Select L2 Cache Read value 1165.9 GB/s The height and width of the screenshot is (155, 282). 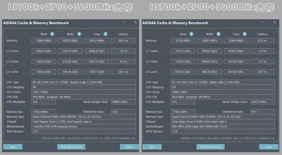coord(183,62)
